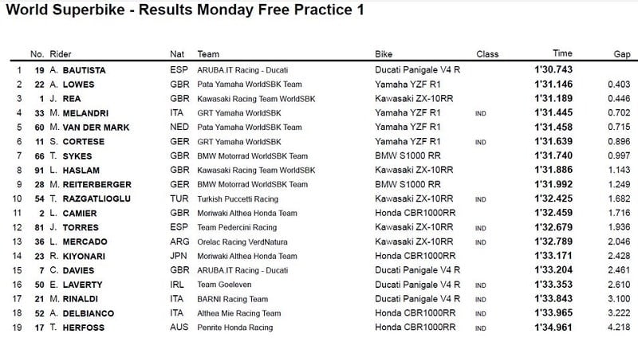Click the Rider column header

point(61,54)
